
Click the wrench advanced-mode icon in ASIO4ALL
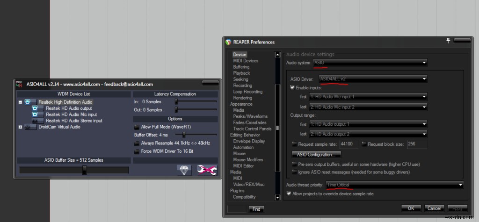(x=207, y=170)
